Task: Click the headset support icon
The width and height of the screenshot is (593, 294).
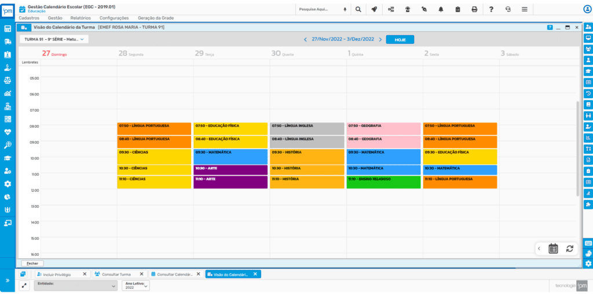Action: coord(508,9)
